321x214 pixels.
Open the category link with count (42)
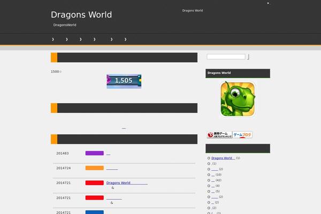(x=213, y=180)
